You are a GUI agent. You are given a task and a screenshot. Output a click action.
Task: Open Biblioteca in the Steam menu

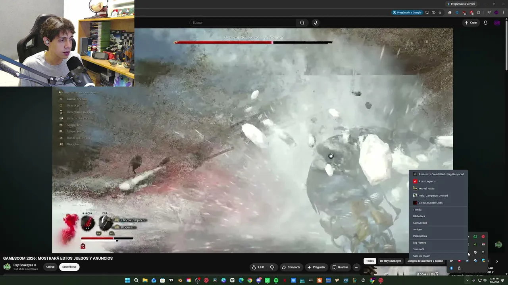point(438,216)
